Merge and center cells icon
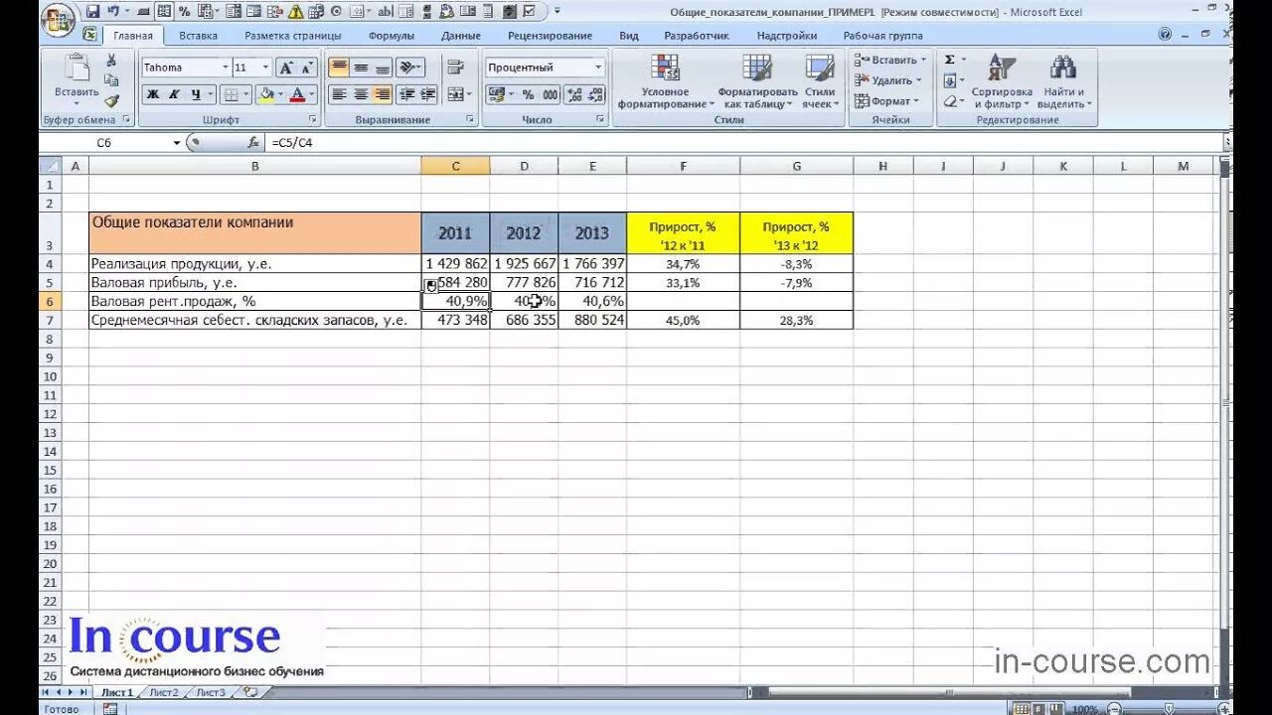Screen dimensions: 1272x715 coord(455,94)
